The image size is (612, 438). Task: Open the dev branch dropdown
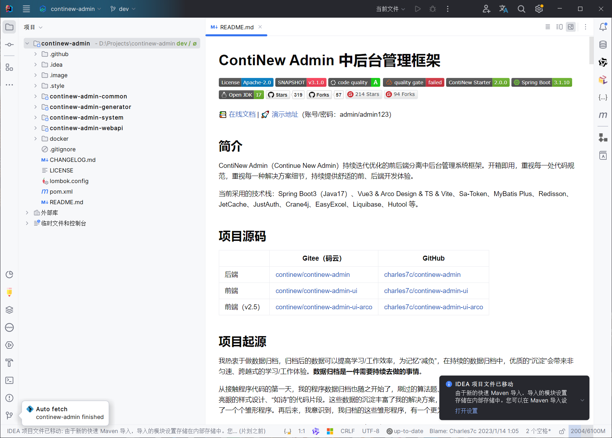(x=123, y=9)
